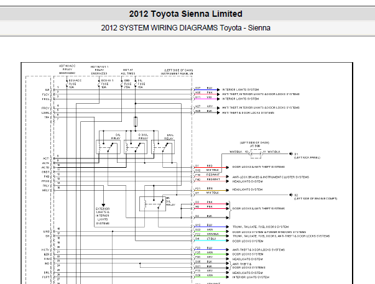Click the red RED wire line
Viewport: 375px width, 284px height.
[210, 167]
